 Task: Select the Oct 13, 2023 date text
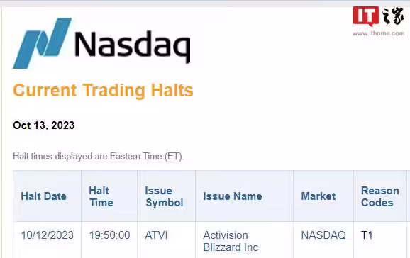click(44, 125)
